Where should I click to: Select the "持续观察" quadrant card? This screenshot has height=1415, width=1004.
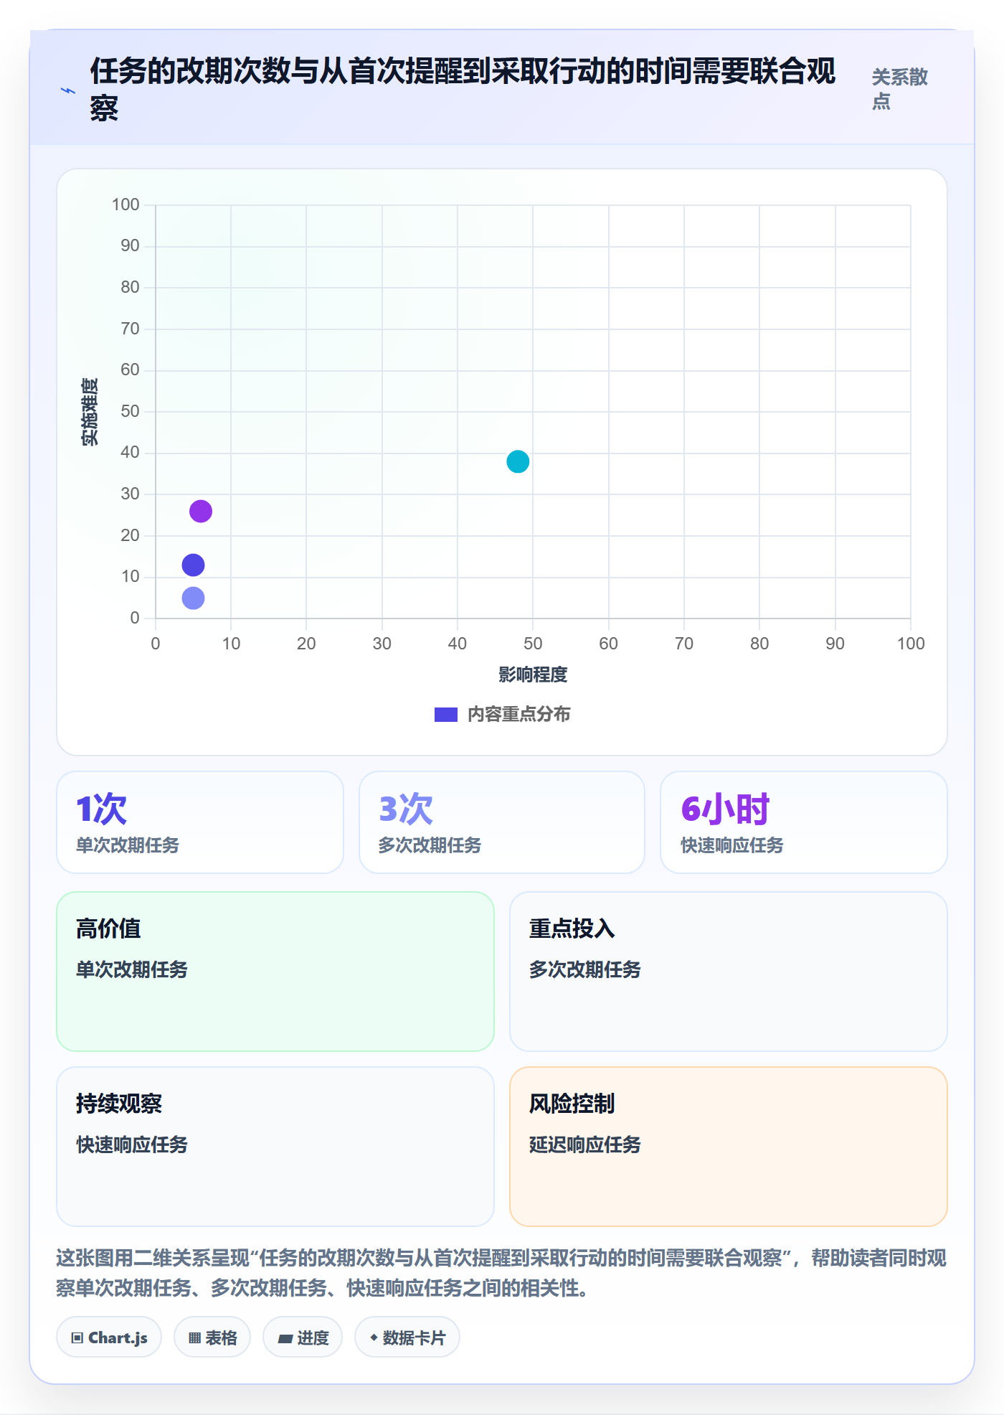pos(275,1147)
